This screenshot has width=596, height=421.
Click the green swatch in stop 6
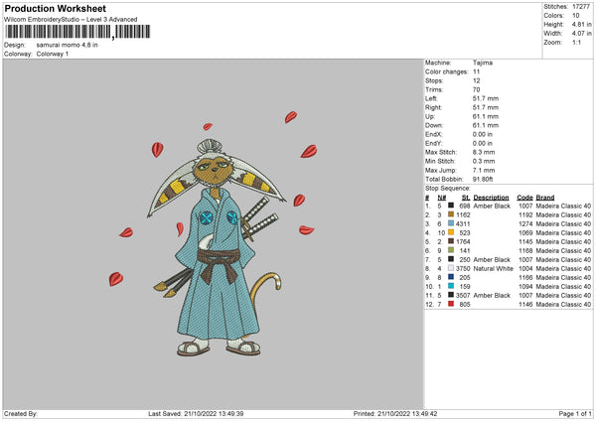click(x=451, y=250)
